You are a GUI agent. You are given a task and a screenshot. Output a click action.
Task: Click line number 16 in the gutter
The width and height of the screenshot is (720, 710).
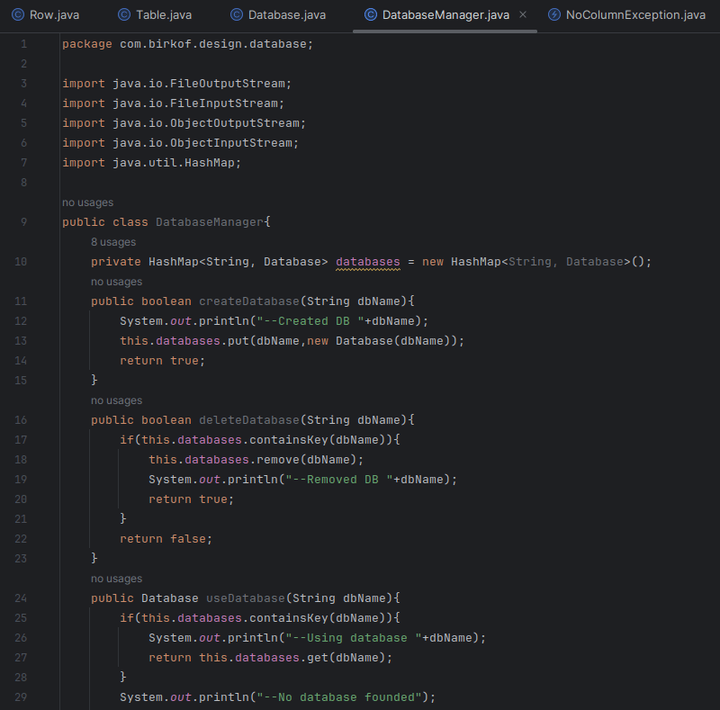coord(21,420)
